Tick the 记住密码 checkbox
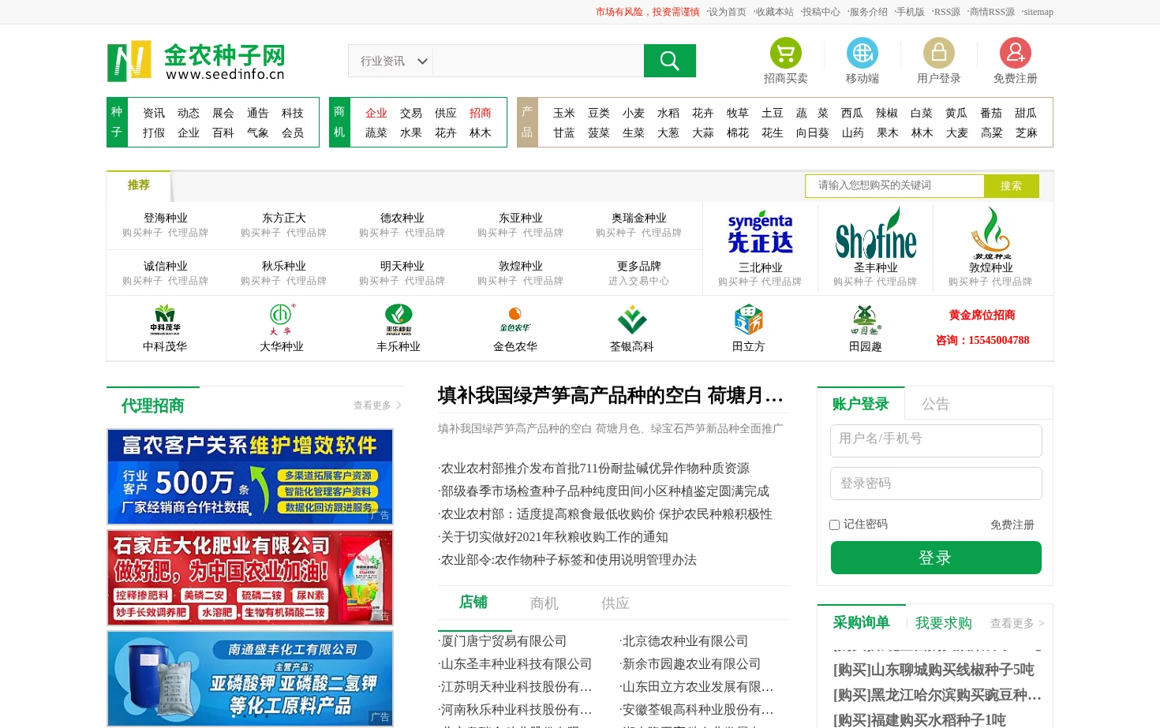The image size is (1160, 728). pyautogui.click(x=834, y=525)
